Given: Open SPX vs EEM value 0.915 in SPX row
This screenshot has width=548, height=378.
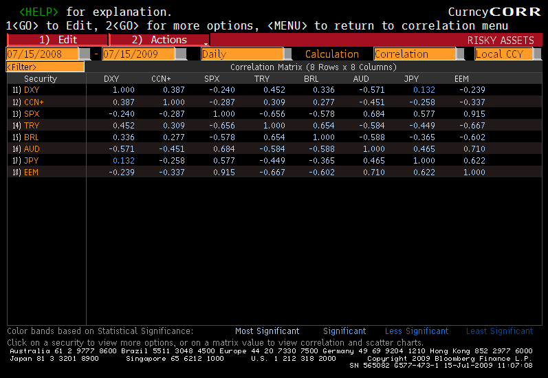Looking at the screenshot, I should tap(474, 114).
